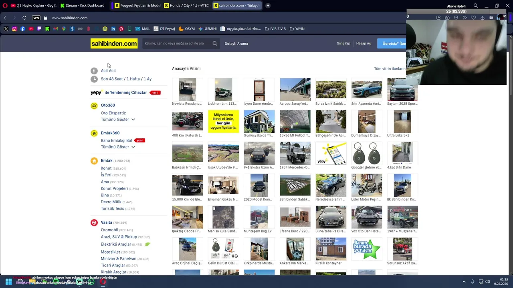Open the Twitch bookmark icon
513x288 pixels.
pos(39,29)
